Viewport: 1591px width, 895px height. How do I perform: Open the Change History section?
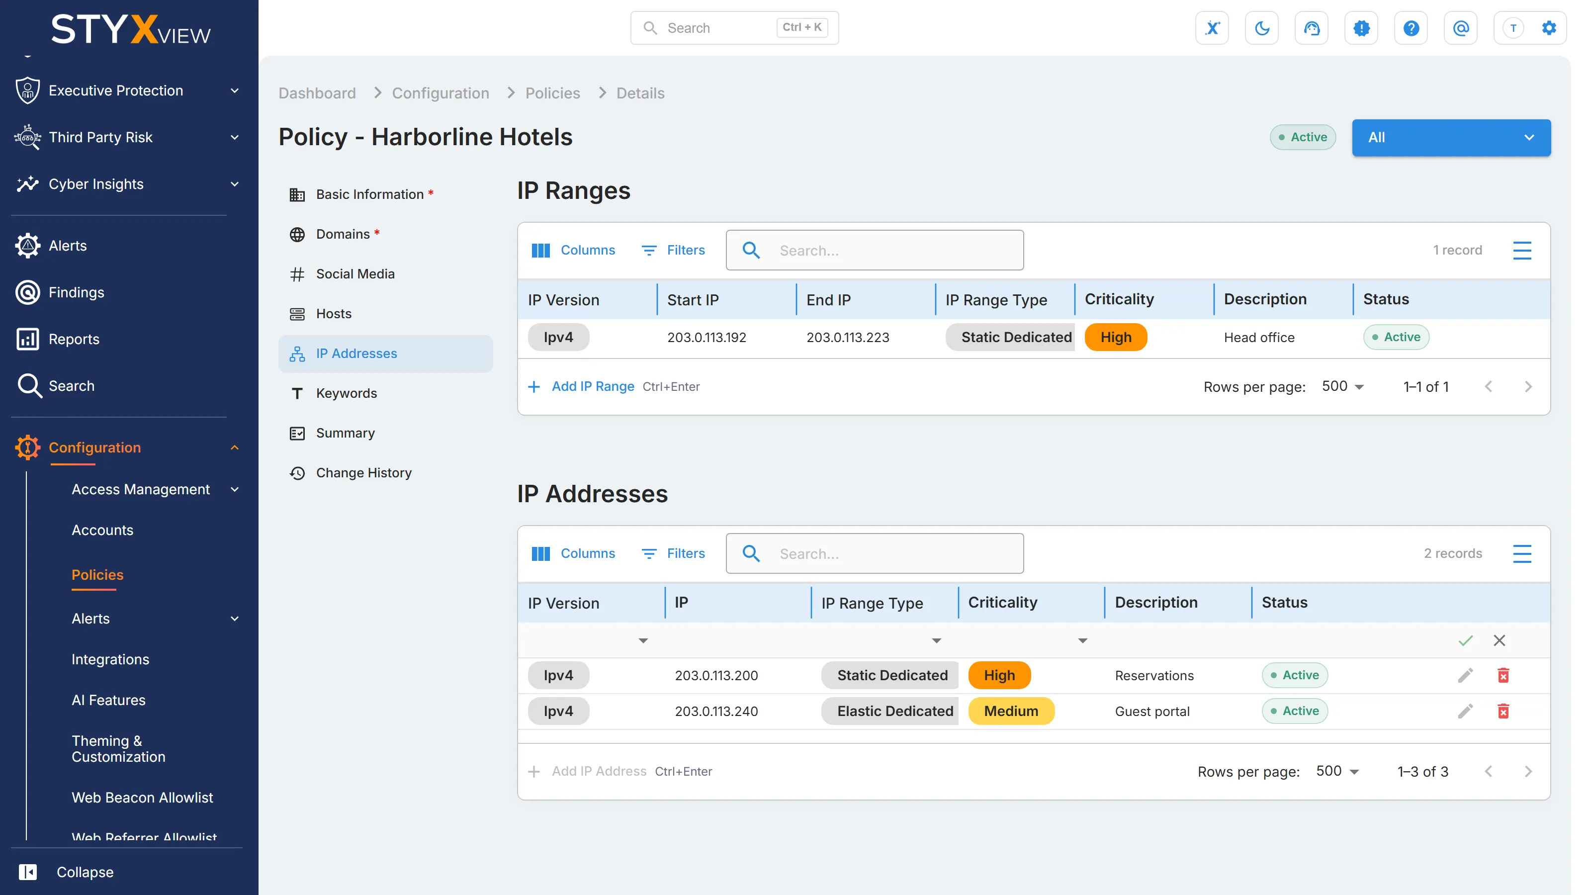click(x=385, y=473)
